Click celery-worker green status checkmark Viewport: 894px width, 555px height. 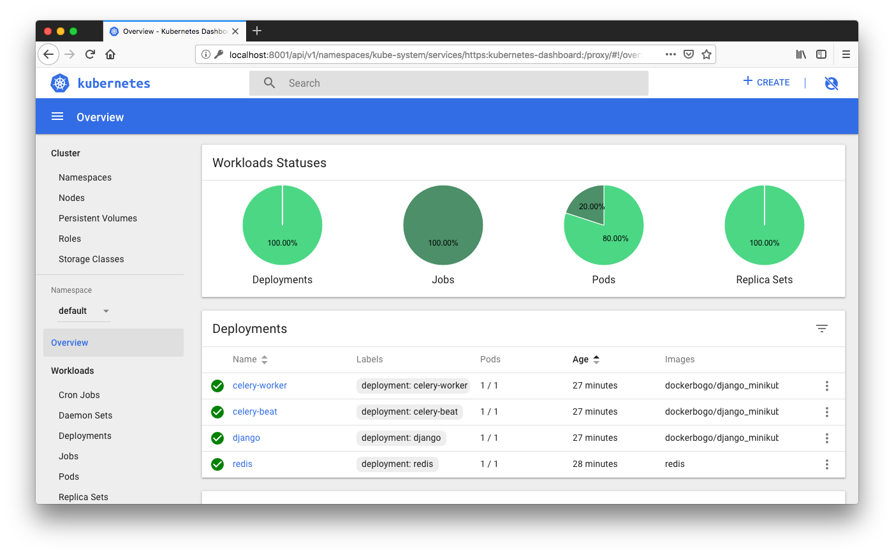tap(217, 386)
